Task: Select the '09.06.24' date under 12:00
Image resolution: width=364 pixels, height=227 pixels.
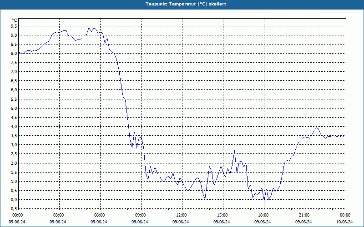Action: tap(181, 222)
